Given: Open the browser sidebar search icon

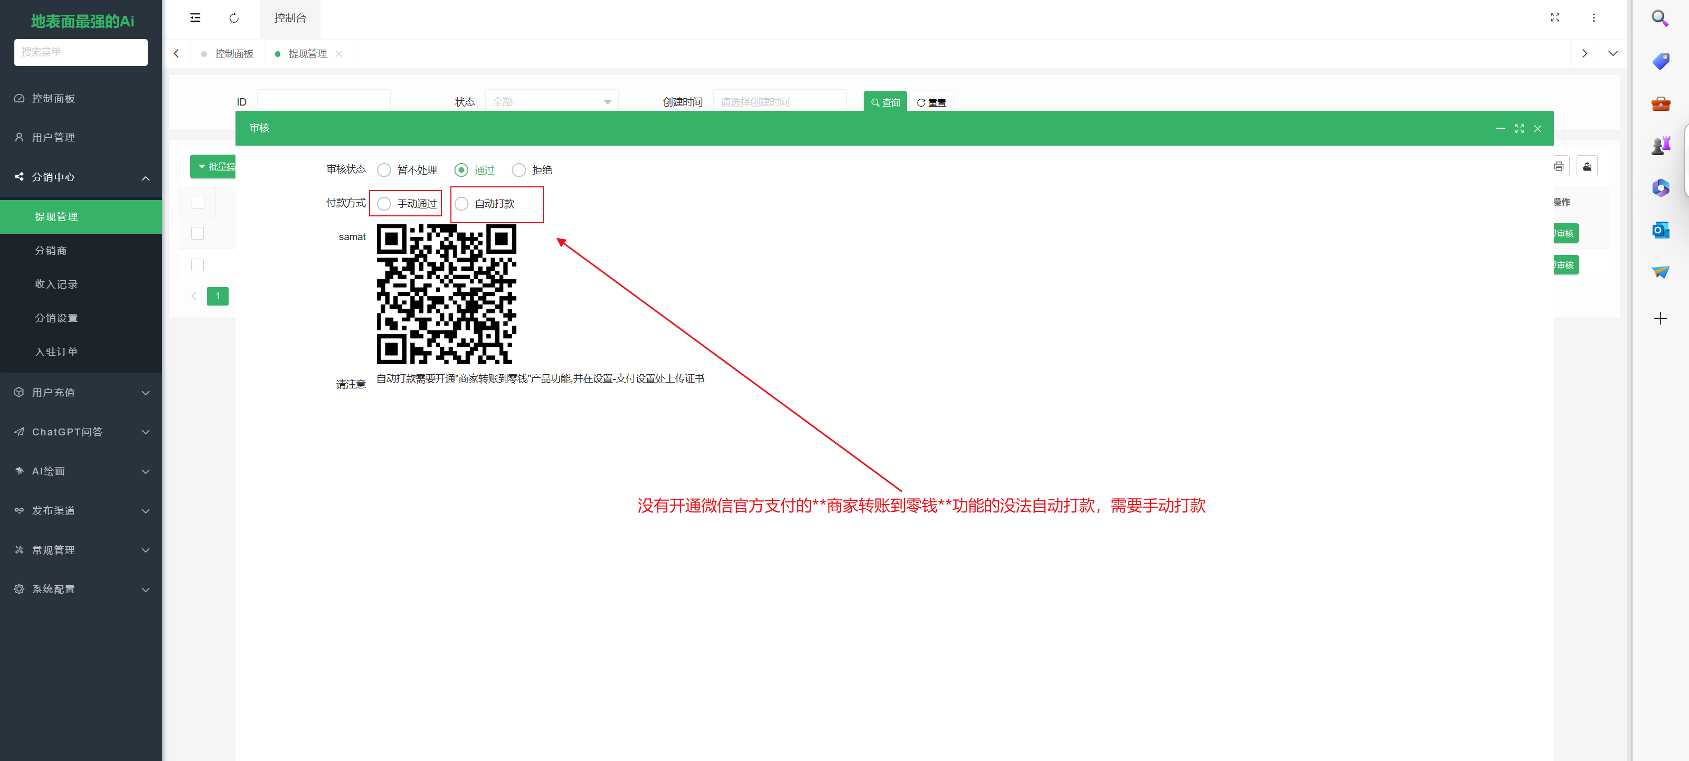Looking at the screenshot, I should [x=1660, y=18].
